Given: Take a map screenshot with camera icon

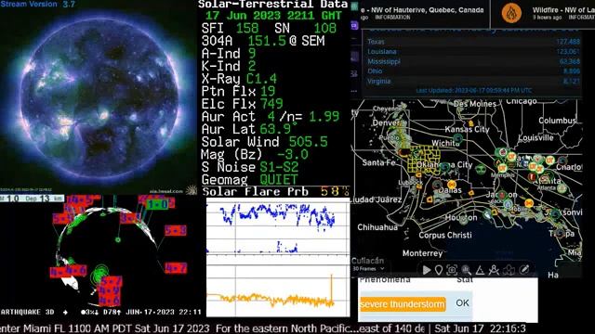Looking at the screenshot, I should tap(452, 270).
